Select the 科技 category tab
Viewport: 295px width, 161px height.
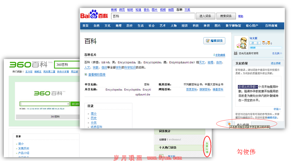(196, 26)
